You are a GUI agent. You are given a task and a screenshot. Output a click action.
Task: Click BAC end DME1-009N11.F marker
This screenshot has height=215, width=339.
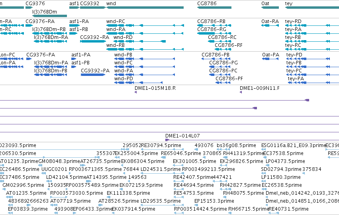(241, 92)
